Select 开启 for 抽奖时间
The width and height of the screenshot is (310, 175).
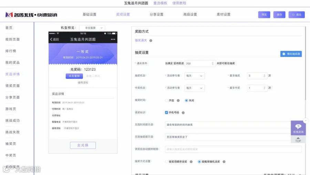click(x=166, y=101)
